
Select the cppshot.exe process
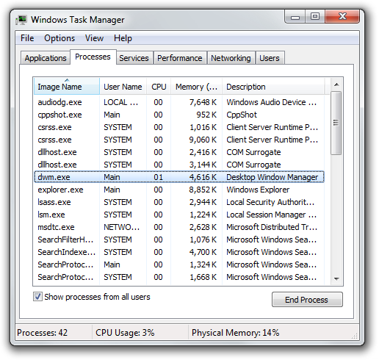coord(179,115)
